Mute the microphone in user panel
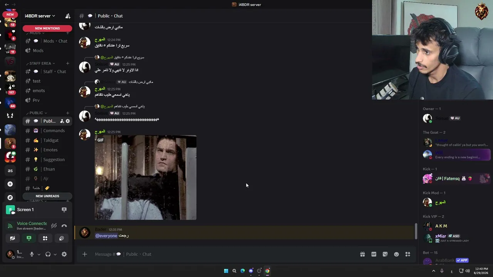This screenshot has height=277, width=493. click(x=32, y=254)
